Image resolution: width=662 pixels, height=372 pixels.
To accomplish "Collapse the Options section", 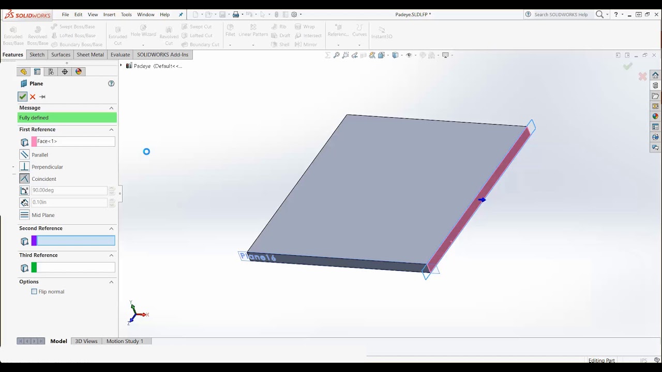I will (x=111, y=282).
